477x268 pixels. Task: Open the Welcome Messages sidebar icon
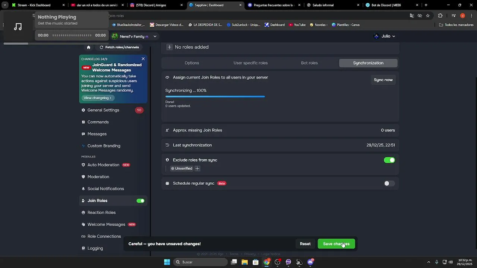(83, 224)
